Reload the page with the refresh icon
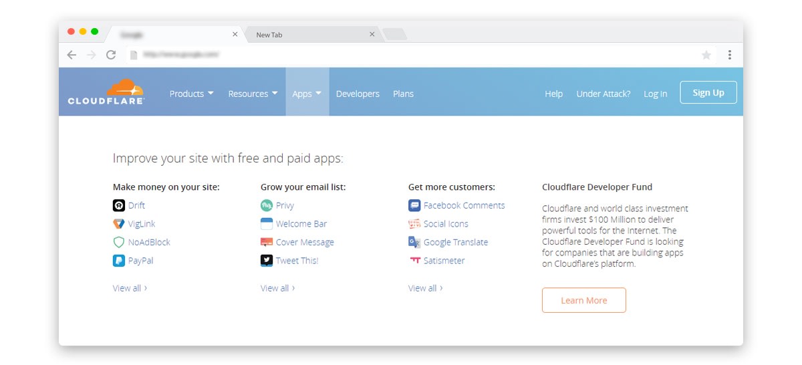This screenshot has height=365, width=802. tap(111, 55)
